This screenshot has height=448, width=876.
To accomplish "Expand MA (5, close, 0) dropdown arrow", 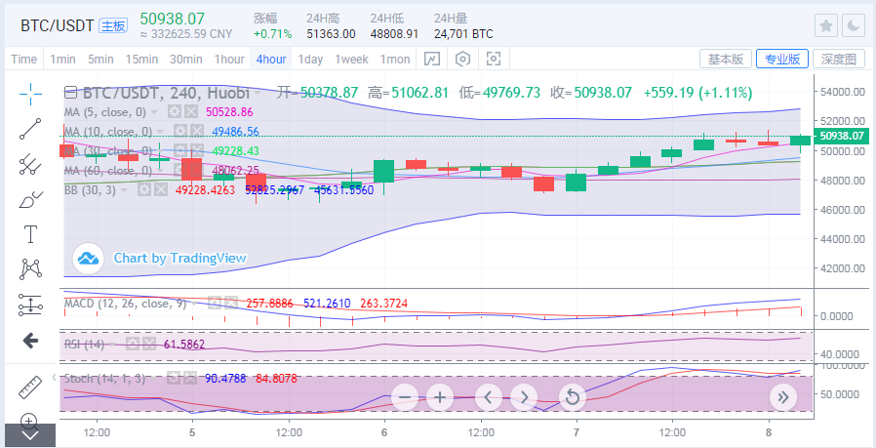I will (x=153, y=112).
